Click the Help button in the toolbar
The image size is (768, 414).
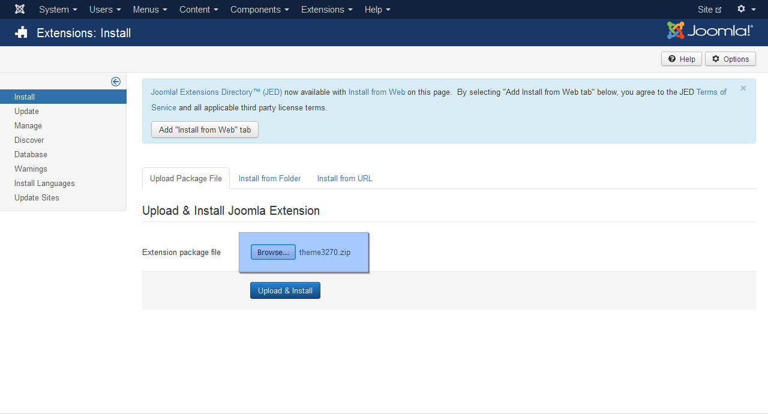point(682,59)
